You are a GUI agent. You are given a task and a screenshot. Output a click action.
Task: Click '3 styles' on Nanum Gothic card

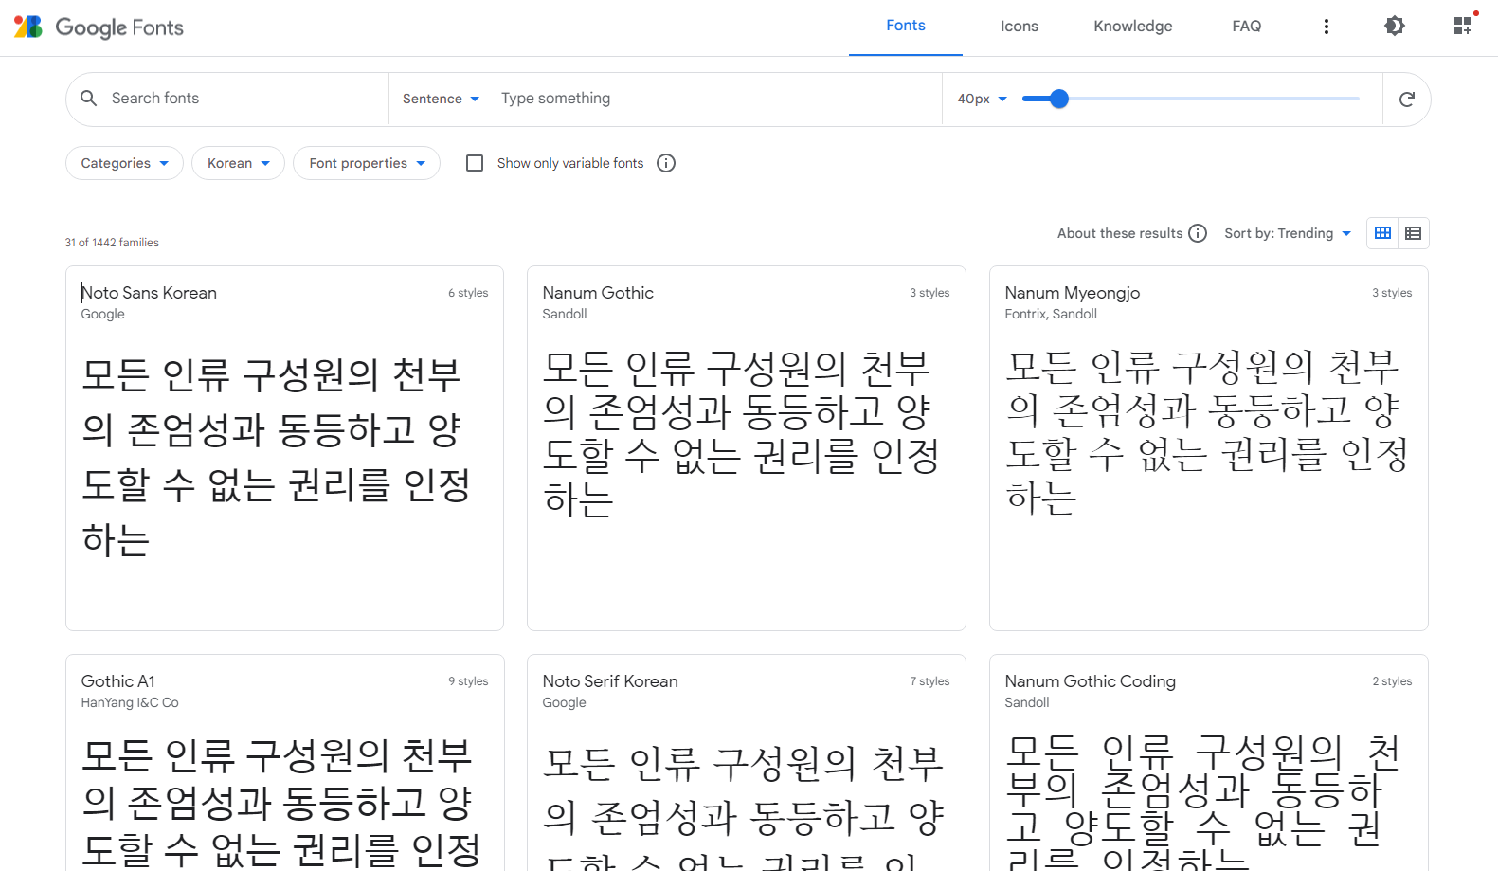click(x=929, y=293)
